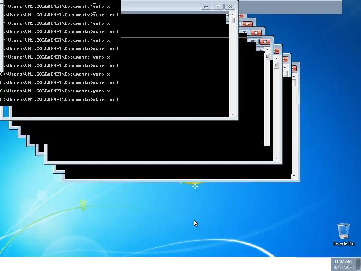The image size is (361, 271).
Task: Click the scrollbar thumb of the frontmost window
Action: pyautogui.click(x=232, y=20)
